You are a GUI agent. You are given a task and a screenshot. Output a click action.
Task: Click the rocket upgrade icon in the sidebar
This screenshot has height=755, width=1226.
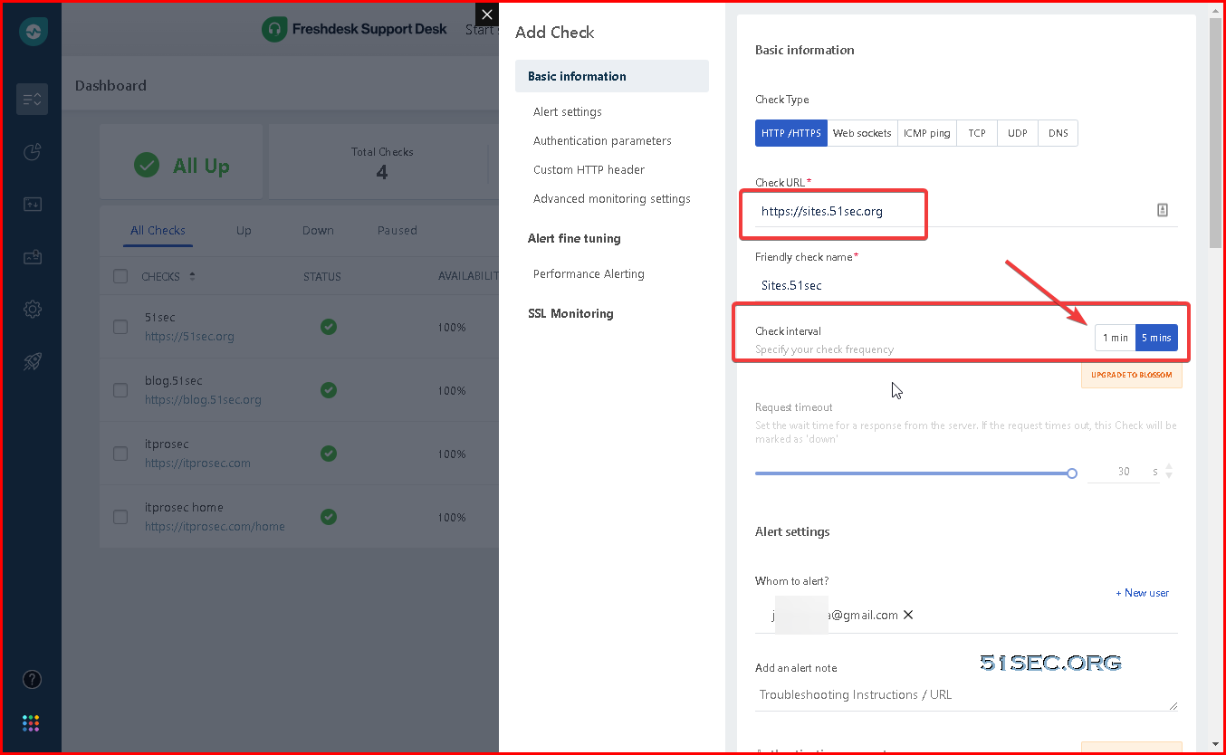(32, 362)
